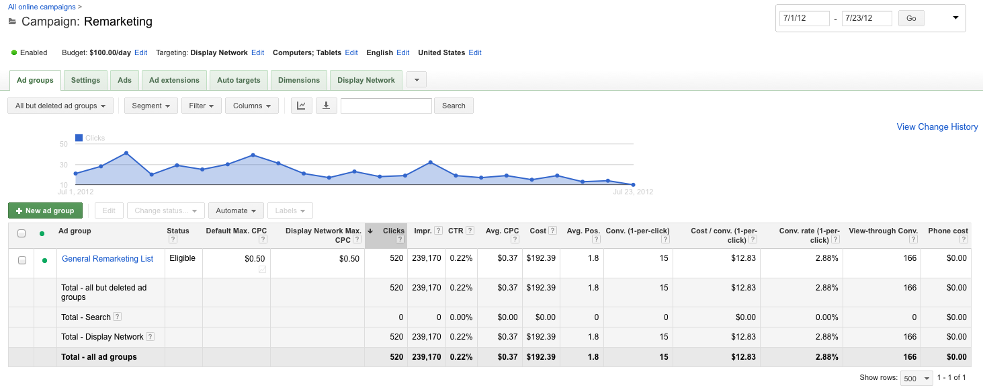Open help icon next to Cost
This screenshot has width=983, height=388.
click(552, 231)
